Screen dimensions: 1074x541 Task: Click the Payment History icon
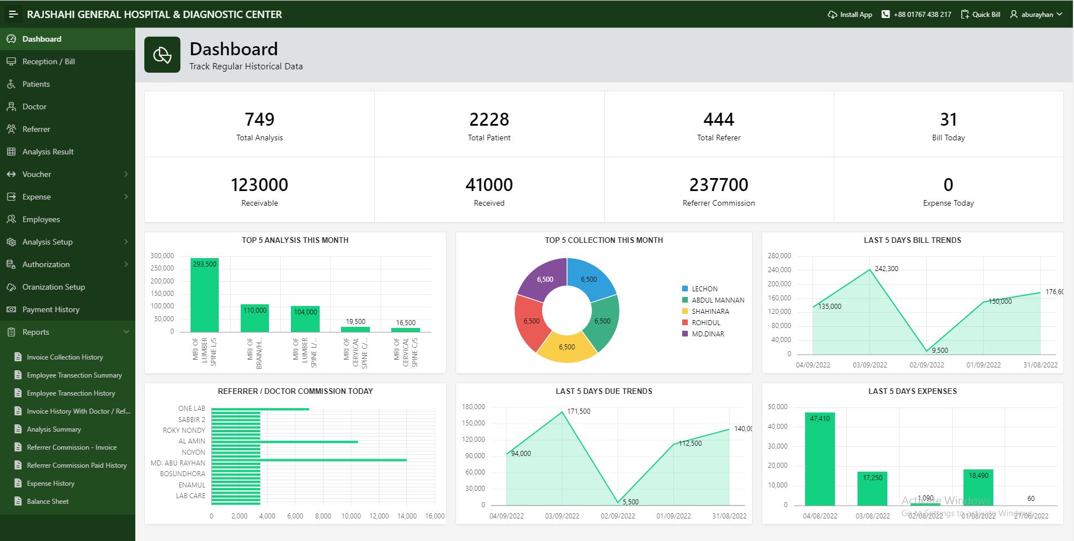(11, 309)
